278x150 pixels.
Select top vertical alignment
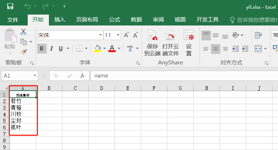(206, 35)
